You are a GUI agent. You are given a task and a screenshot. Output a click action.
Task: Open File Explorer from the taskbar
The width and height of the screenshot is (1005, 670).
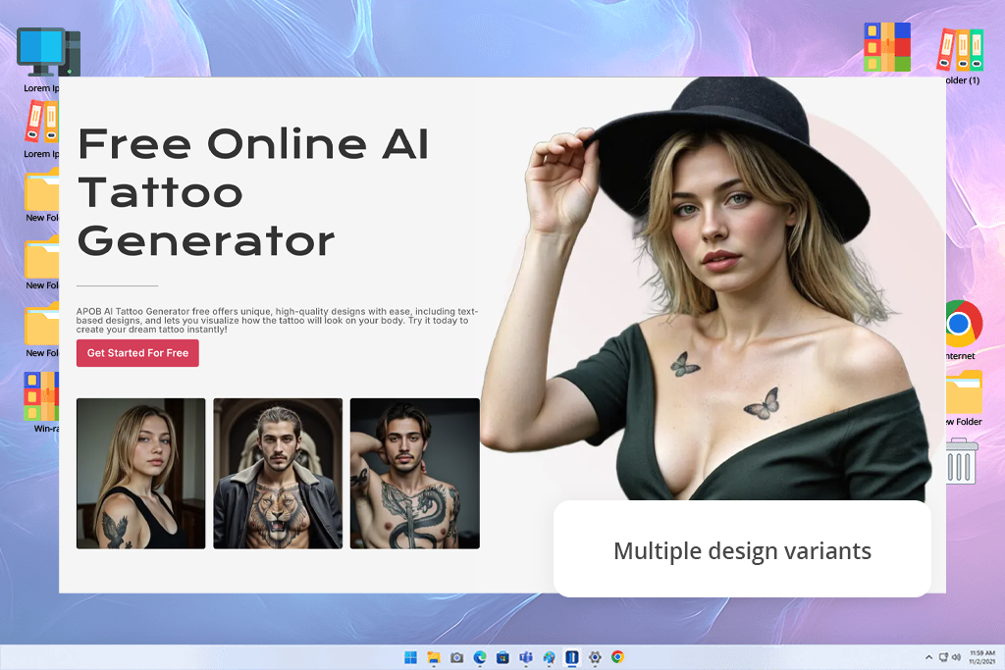(434, 657)
